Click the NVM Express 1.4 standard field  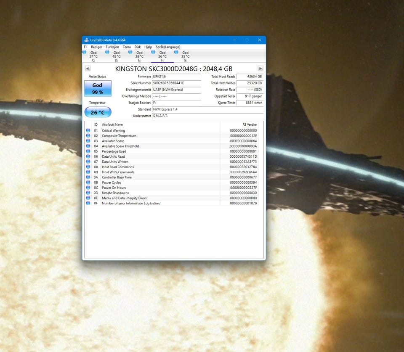(x=207, y=109)
